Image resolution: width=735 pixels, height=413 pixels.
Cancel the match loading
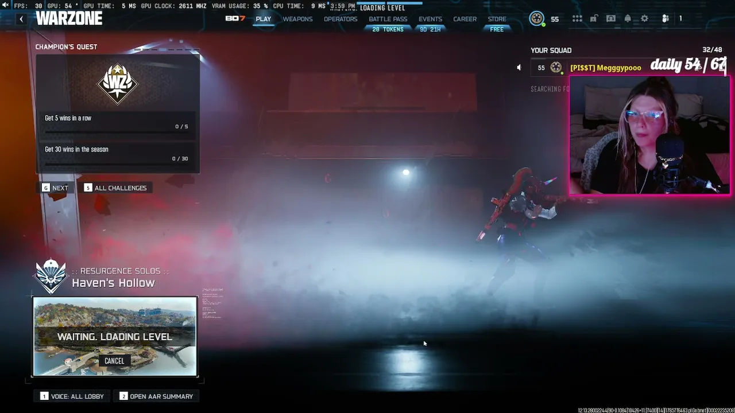click(114, 361)
